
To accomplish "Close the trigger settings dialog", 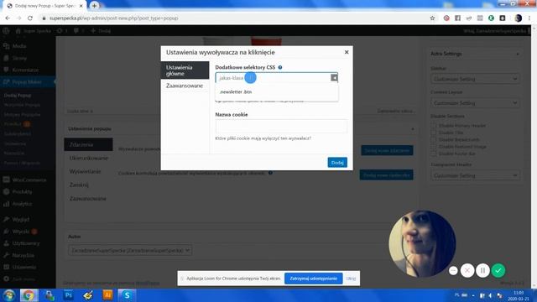I will 347,52.
